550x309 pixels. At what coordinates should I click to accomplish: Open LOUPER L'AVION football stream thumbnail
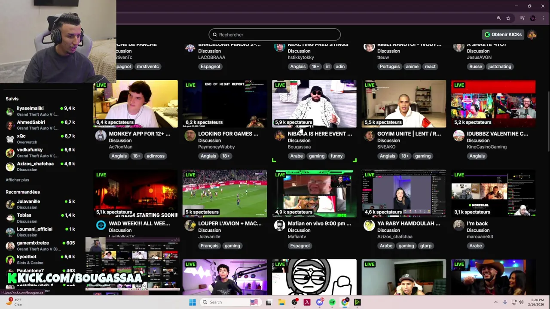[x=225, y=194]
